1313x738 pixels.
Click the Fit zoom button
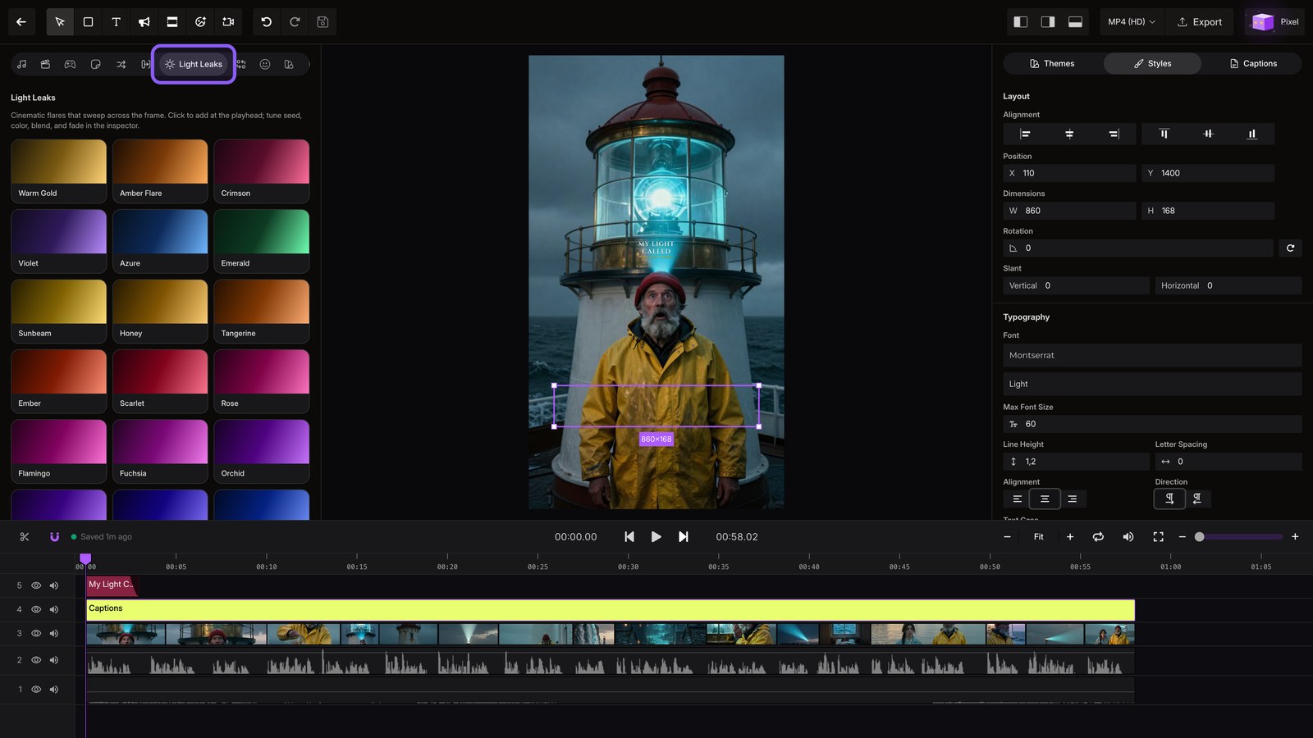(x=1039, y=537)
